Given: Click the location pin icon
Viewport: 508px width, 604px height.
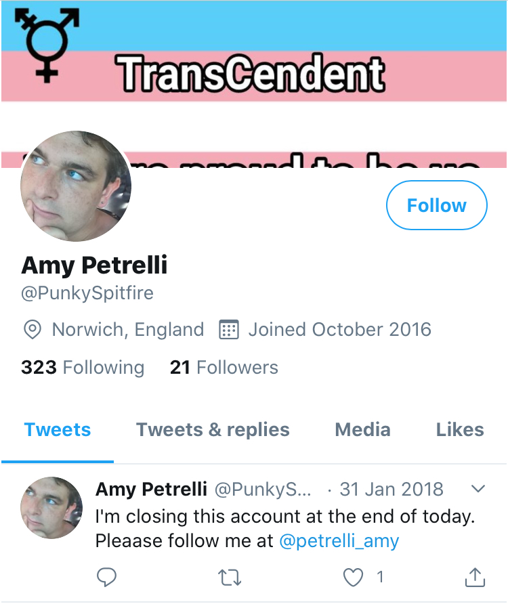Looking at the screenshot, I should [33, 329].
